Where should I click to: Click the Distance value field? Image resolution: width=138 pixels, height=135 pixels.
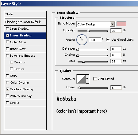click(x=116, y=49)
